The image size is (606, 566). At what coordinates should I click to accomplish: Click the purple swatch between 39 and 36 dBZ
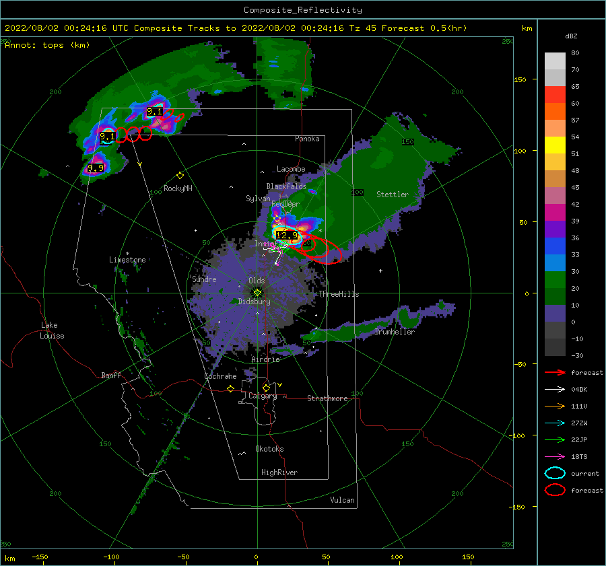tap(555, 229)
